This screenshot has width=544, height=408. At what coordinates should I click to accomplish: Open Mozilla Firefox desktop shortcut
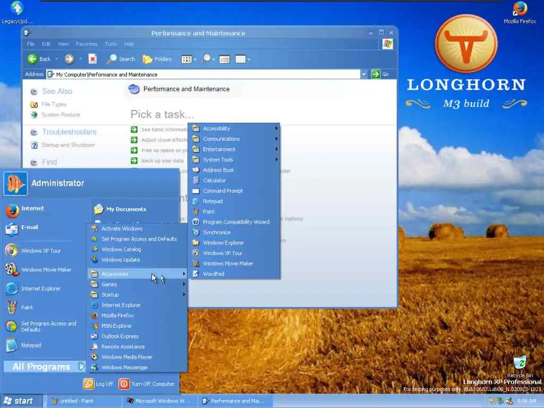coord(520,13)
